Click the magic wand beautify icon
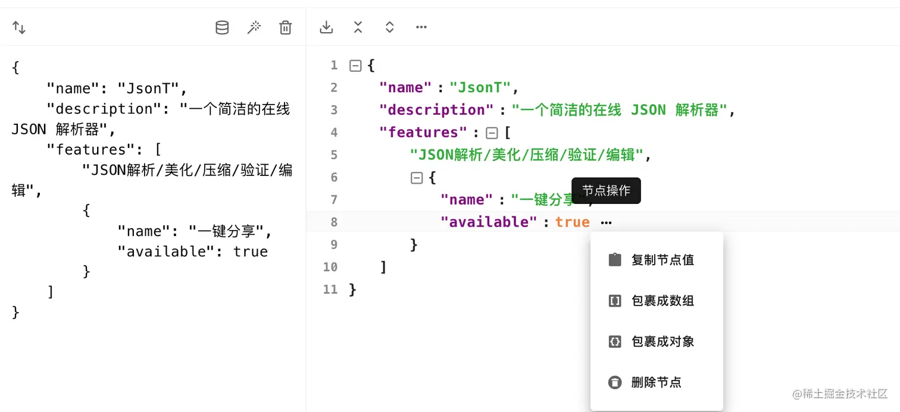900x412 pixels. pos(254,27)
